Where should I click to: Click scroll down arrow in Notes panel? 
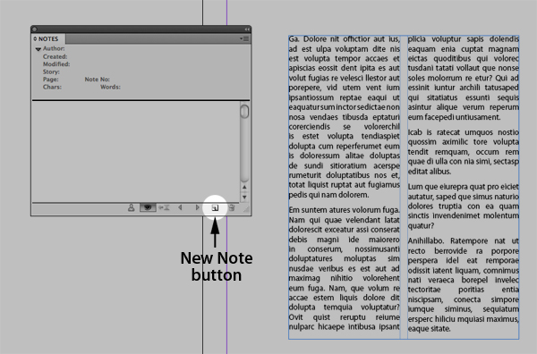[x=244, y=198]
